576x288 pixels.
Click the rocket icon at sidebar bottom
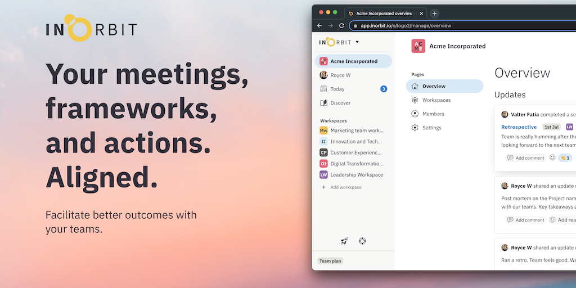pyautogui.click(x=344, y=241)
